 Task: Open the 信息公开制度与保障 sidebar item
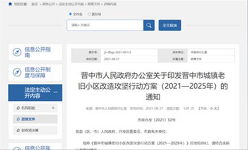pyautogui.click(x=35, y=72)
